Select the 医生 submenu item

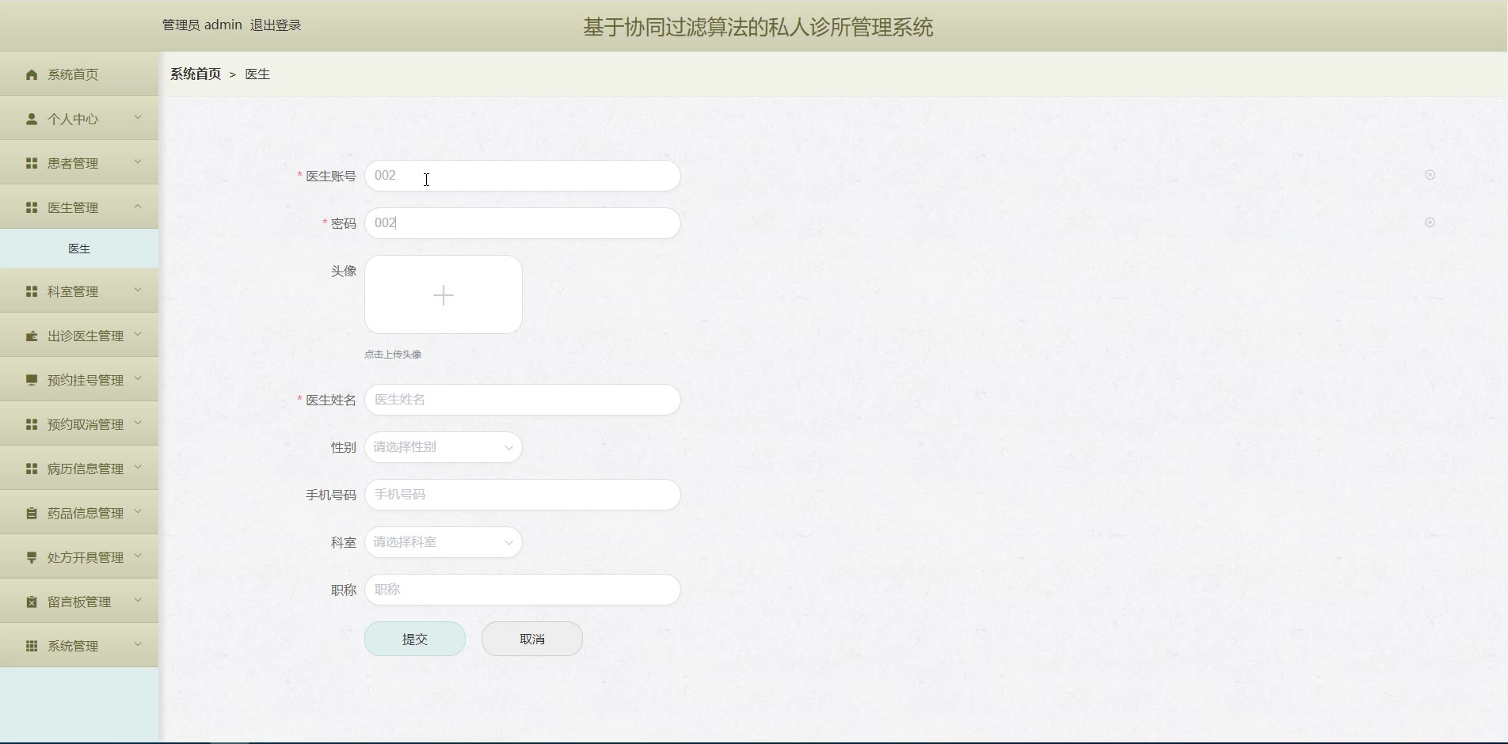[x=79, y=249]
